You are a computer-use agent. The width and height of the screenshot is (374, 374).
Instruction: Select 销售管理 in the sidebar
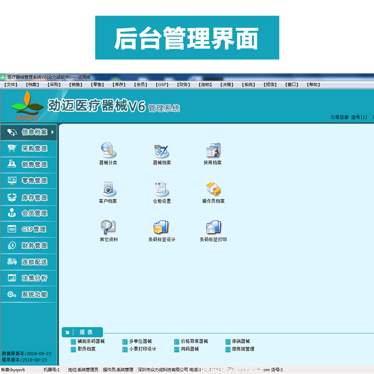click(29, 165)
